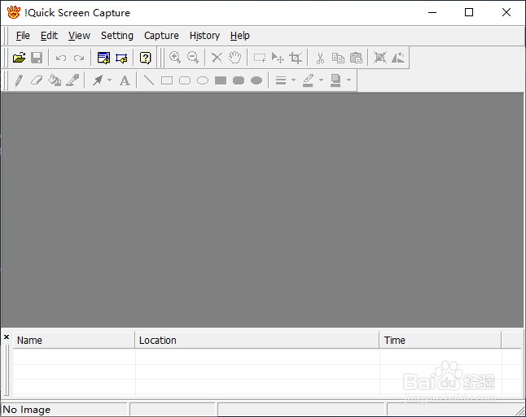Viewport: 526px width, 417px height.
Task: Select the move selection arrow tool
Action: pos(278,58)
